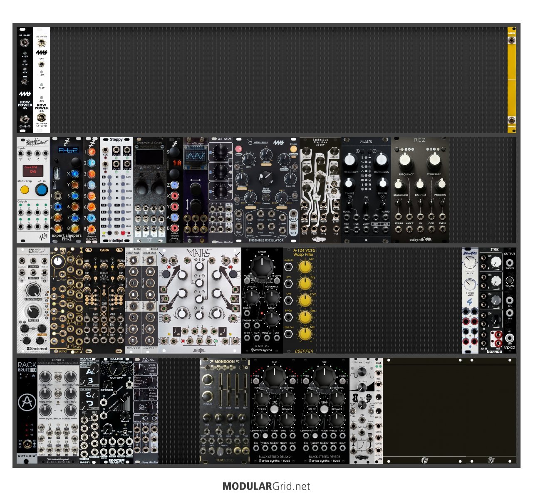
Task: Click the USB port on the FH-2
Action: [x=57, y=173]
